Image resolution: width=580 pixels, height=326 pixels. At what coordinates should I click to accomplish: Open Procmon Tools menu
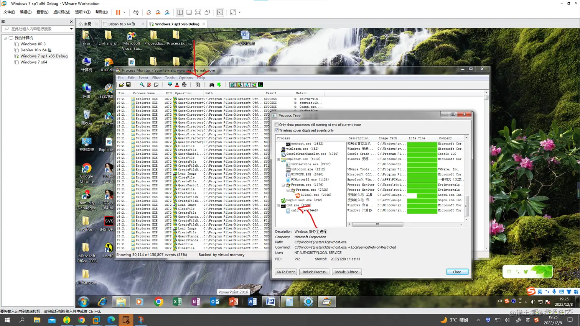[170, 78]
